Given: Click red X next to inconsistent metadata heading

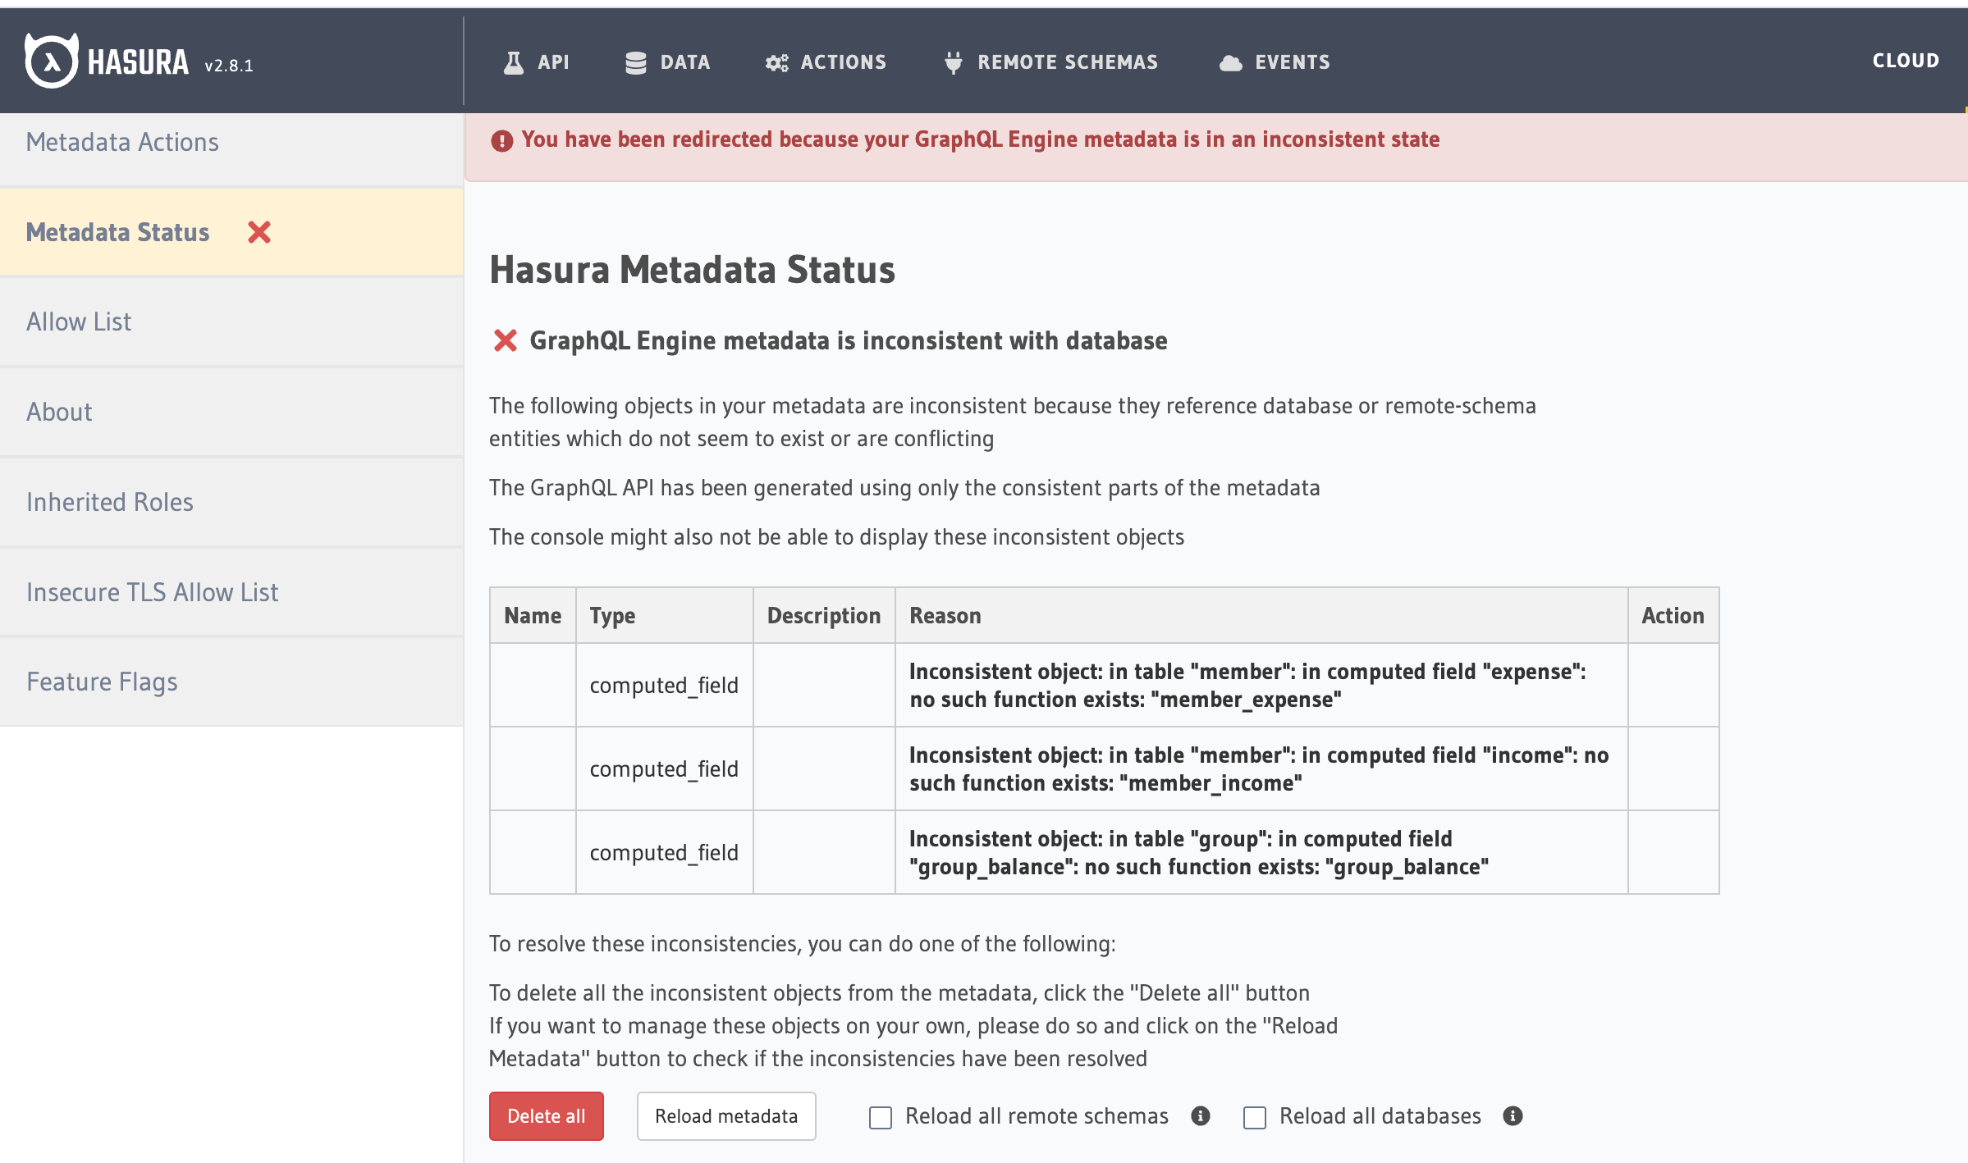Looking at the screenshot, I should pyautogui.click(x=506, y=340).
